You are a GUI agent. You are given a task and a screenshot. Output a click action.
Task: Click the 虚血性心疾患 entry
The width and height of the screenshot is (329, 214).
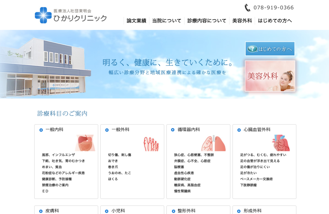(184, 173)
